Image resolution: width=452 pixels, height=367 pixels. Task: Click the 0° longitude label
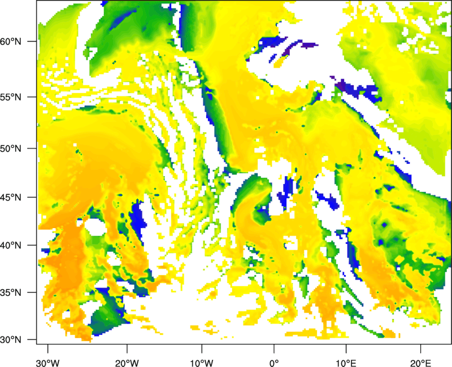[x=274, y=363]
